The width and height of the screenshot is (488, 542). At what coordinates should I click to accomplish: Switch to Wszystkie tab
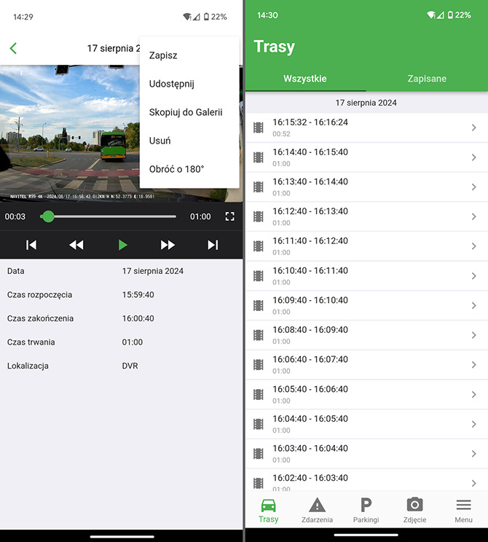click(x=305, y=79)
